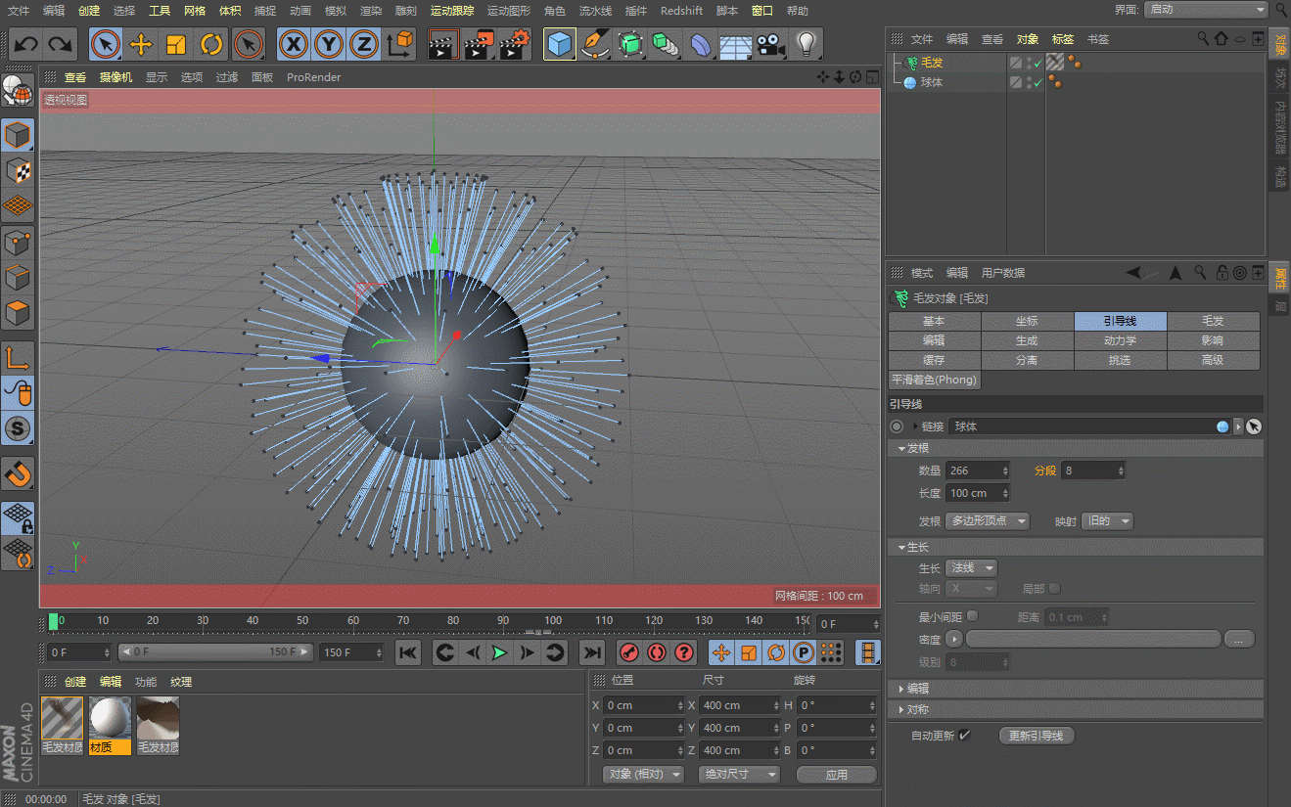This screenshot has height=807, width=1291.
Task: Select the Move tool
Action: (141, 44)
